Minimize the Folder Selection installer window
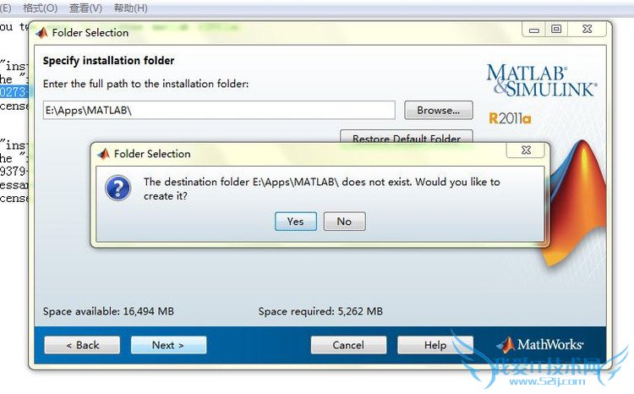Screen dimensions: 634x394 click(x=534, y=30)
